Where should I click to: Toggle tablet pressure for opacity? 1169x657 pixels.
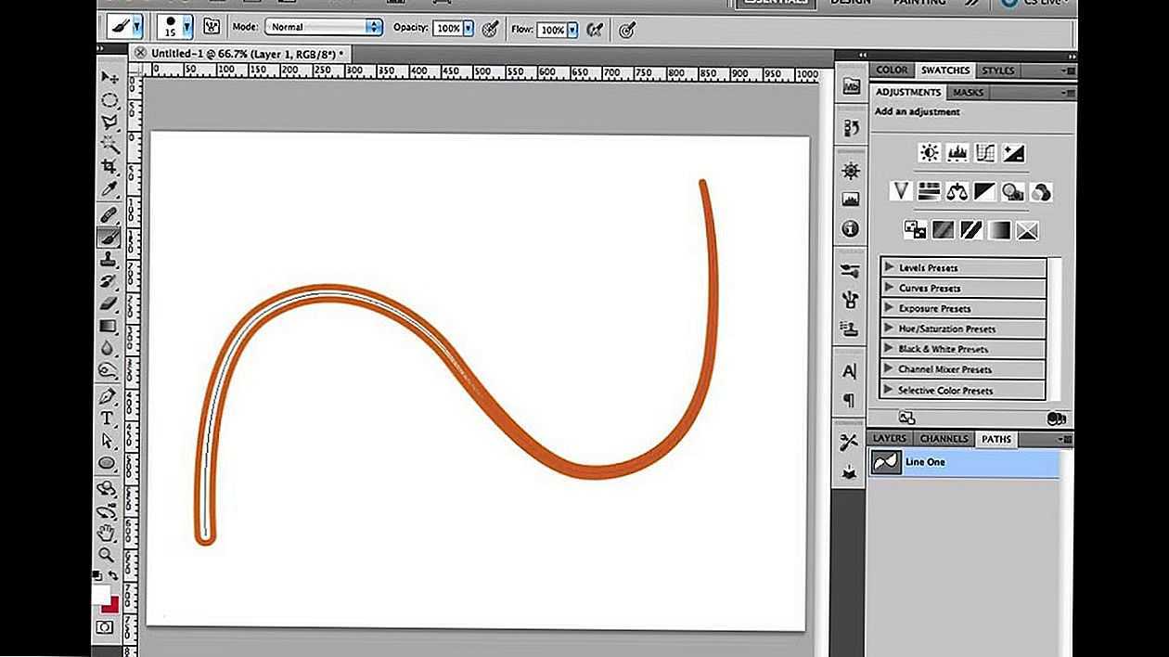pos(491,28)
